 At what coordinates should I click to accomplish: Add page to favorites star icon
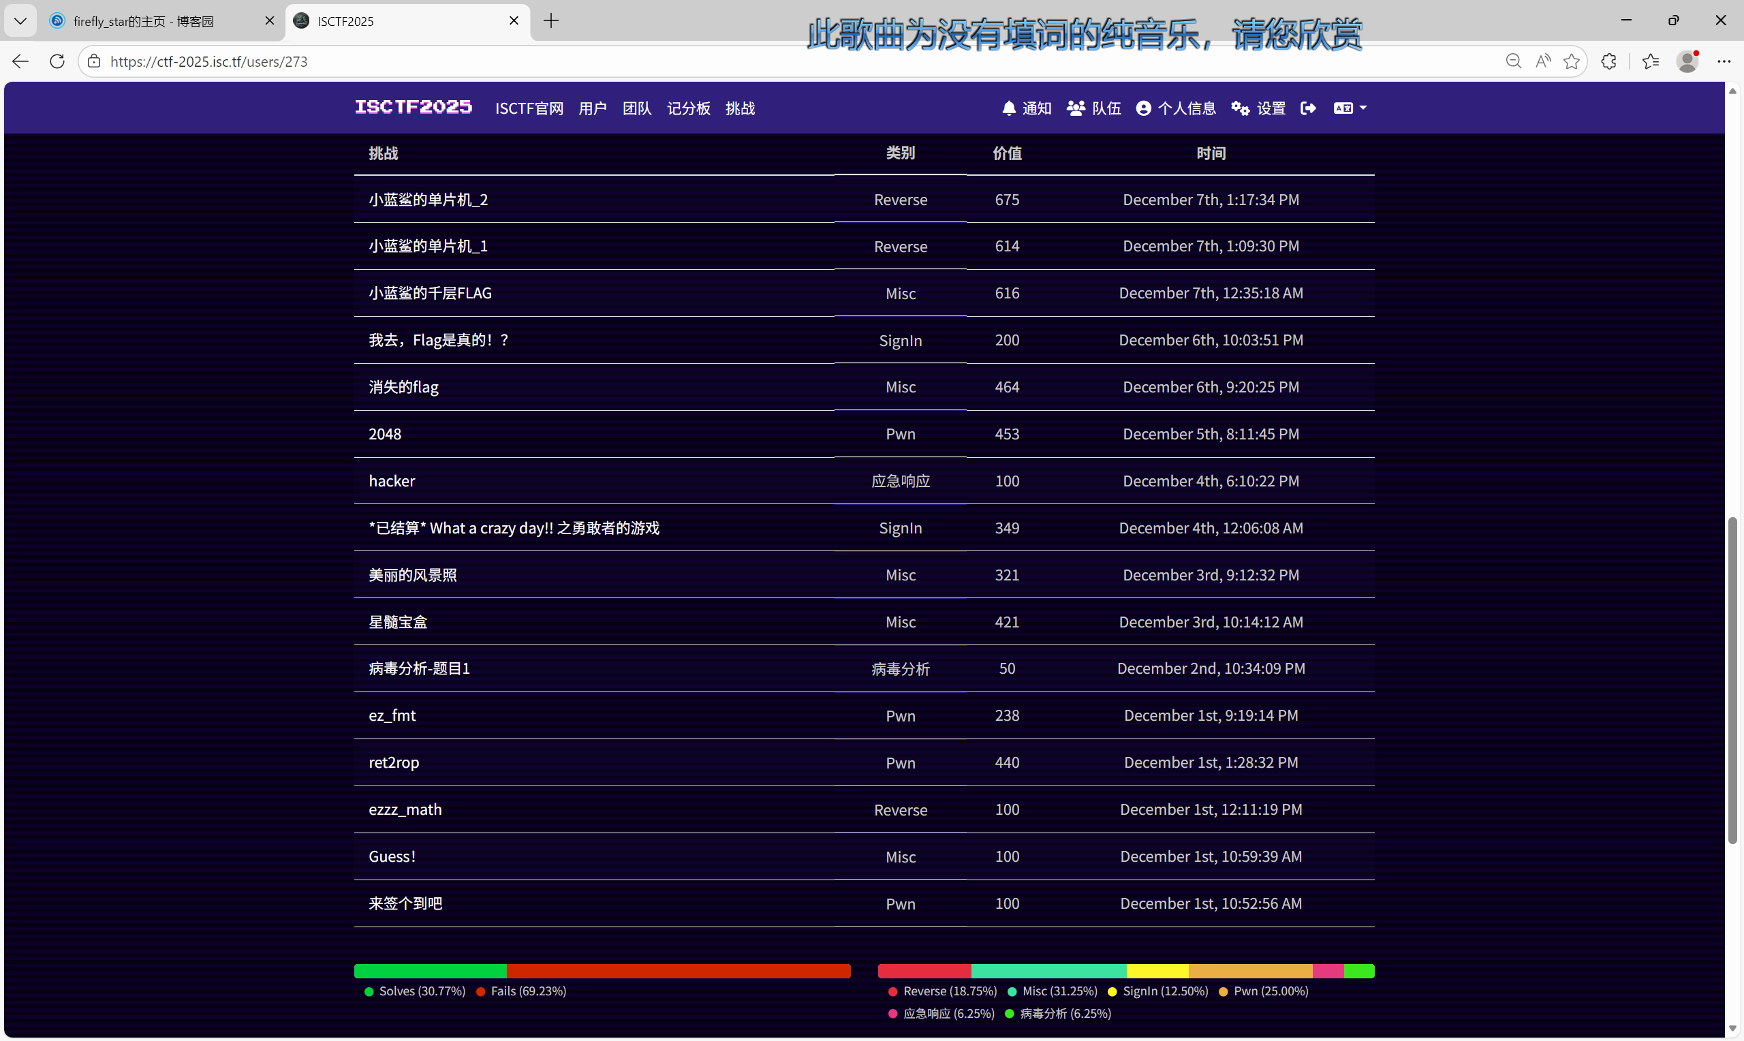1572,61
